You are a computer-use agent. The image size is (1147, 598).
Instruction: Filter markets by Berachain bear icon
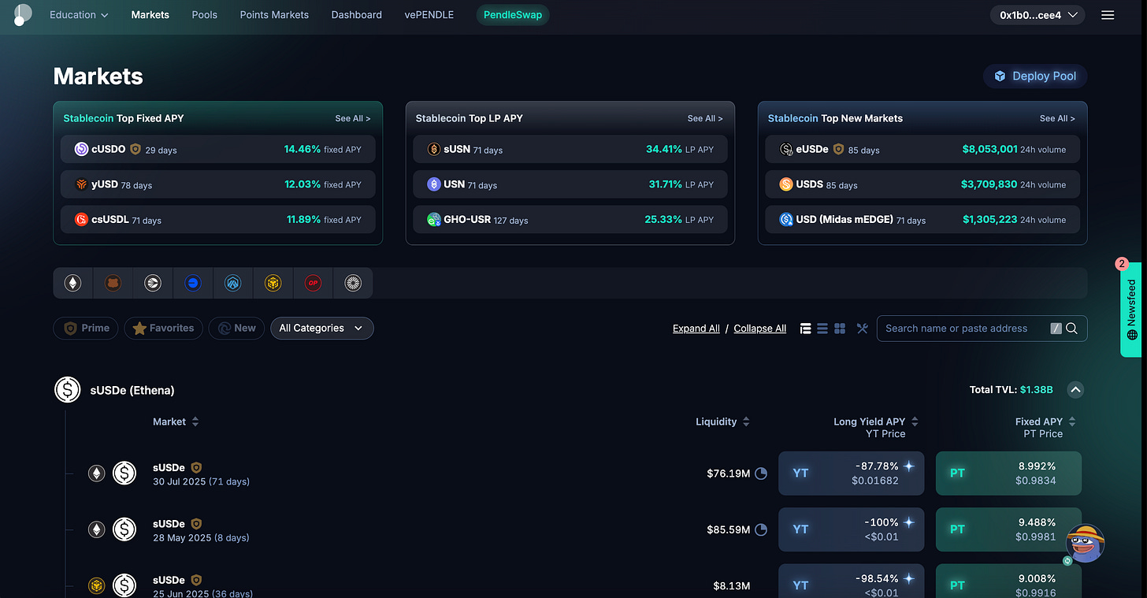tap(113, 283)
